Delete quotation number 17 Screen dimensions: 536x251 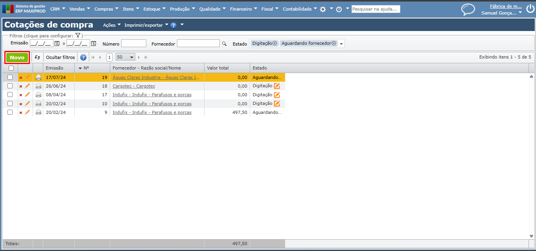[x=21, y=95]
